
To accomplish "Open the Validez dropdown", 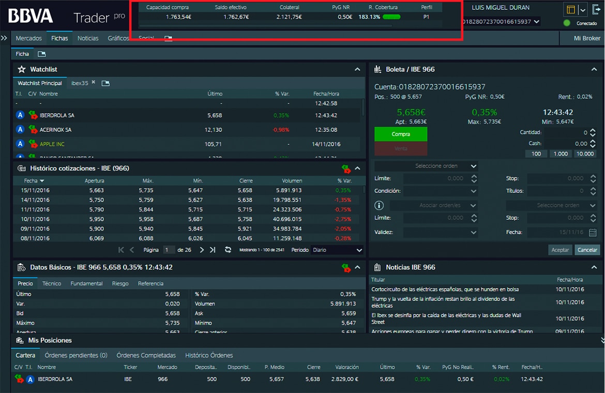I will [x=441, y=232].
